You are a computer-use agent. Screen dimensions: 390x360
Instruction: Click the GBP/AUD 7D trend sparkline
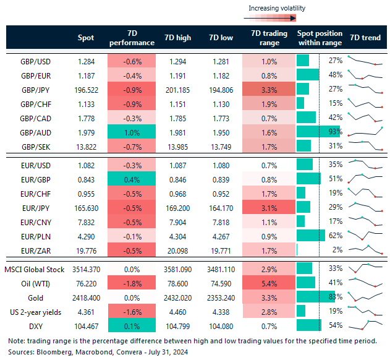(365, 131)
